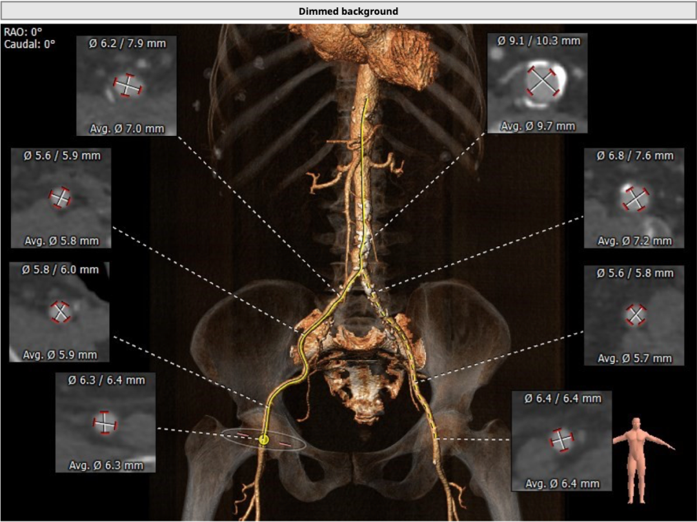Click the Ø 5.8 / 6.0 mm diameter label
This screenshot has height=522, width=697.
(60, 269)
